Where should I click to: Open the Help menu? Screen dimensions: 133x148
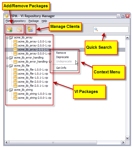44,21
